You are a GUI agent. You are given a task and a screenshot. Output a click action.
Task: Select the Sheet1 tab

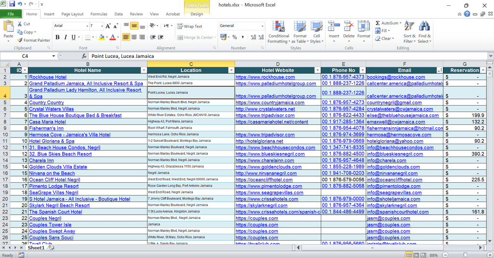(36, 247)
